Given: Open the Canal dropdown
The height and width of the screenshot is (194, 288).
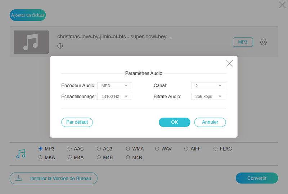Looking at the screenshot, I should (x=208, y=86).
